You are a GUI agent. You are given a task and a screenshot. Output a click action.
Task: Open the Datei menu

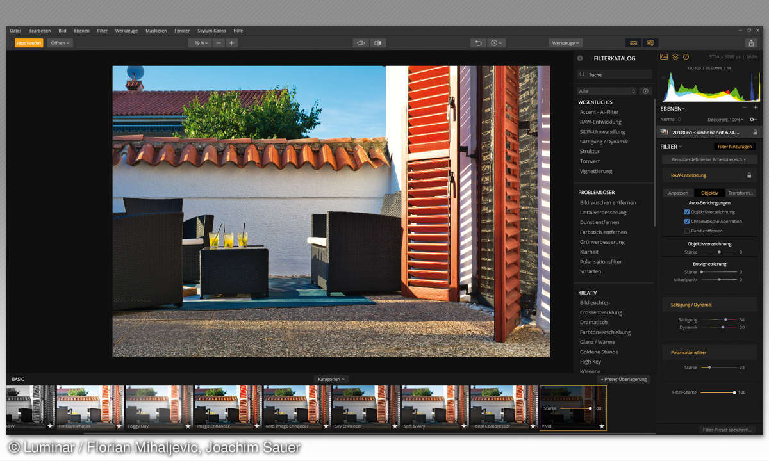pos(15,31)
